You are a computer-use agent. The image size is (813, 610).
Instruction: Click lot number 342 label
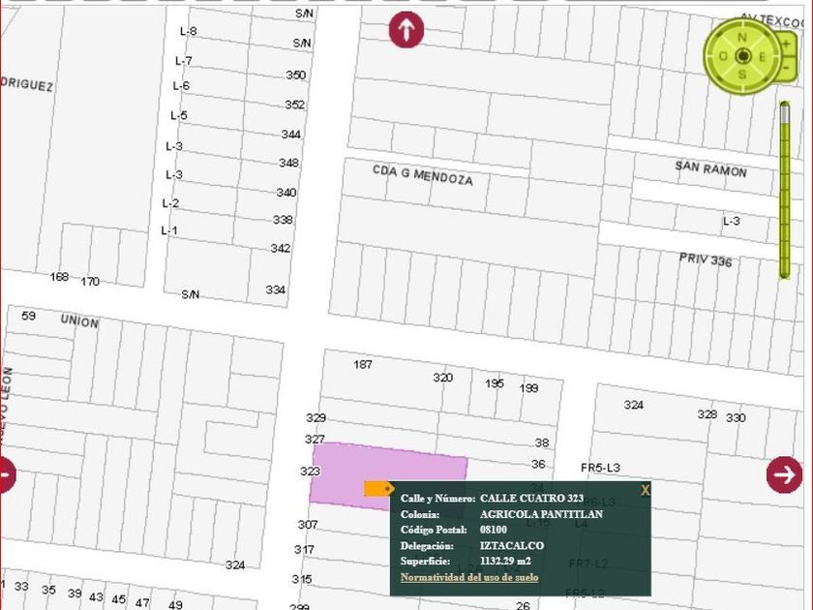click(x=281, y=248)
